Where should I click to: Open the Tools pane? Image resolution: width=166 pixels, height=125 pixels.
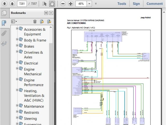(122, 4)
